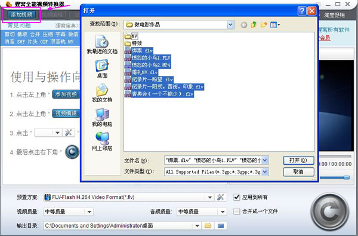
Task: Click the 添加视频 (Add Video) toolbar button
Action: tap(21, 15)
